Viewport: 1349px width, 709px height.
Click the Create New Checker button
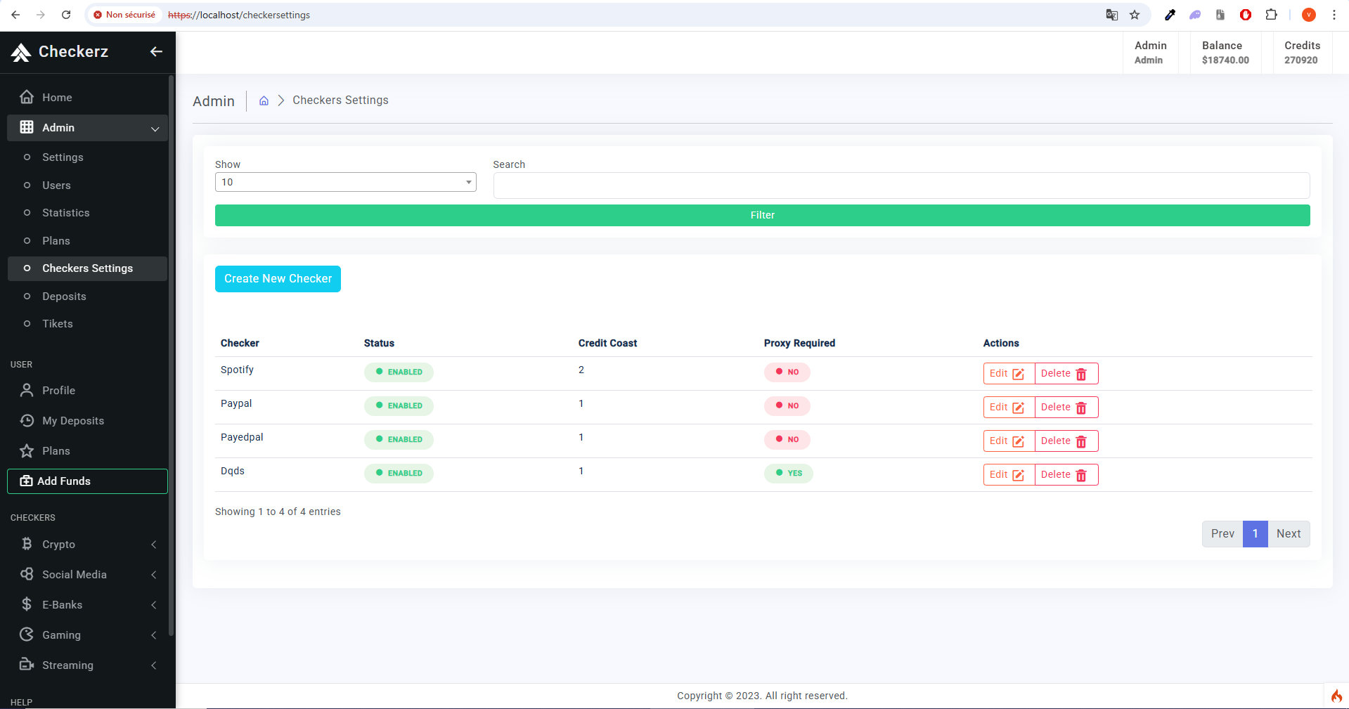pyautogui.click(x=278, y=279)
